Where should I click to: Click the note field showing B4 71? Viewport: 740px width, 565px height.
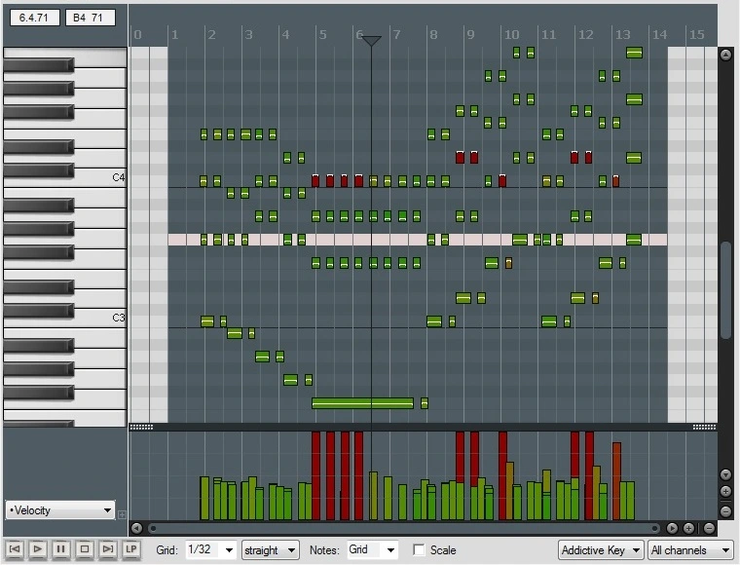tap(91, 18)
